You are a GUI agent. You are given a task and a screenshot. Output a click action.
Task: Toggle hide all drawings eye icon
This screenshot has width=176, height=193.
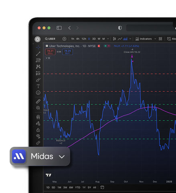click(x=38, y=136)
